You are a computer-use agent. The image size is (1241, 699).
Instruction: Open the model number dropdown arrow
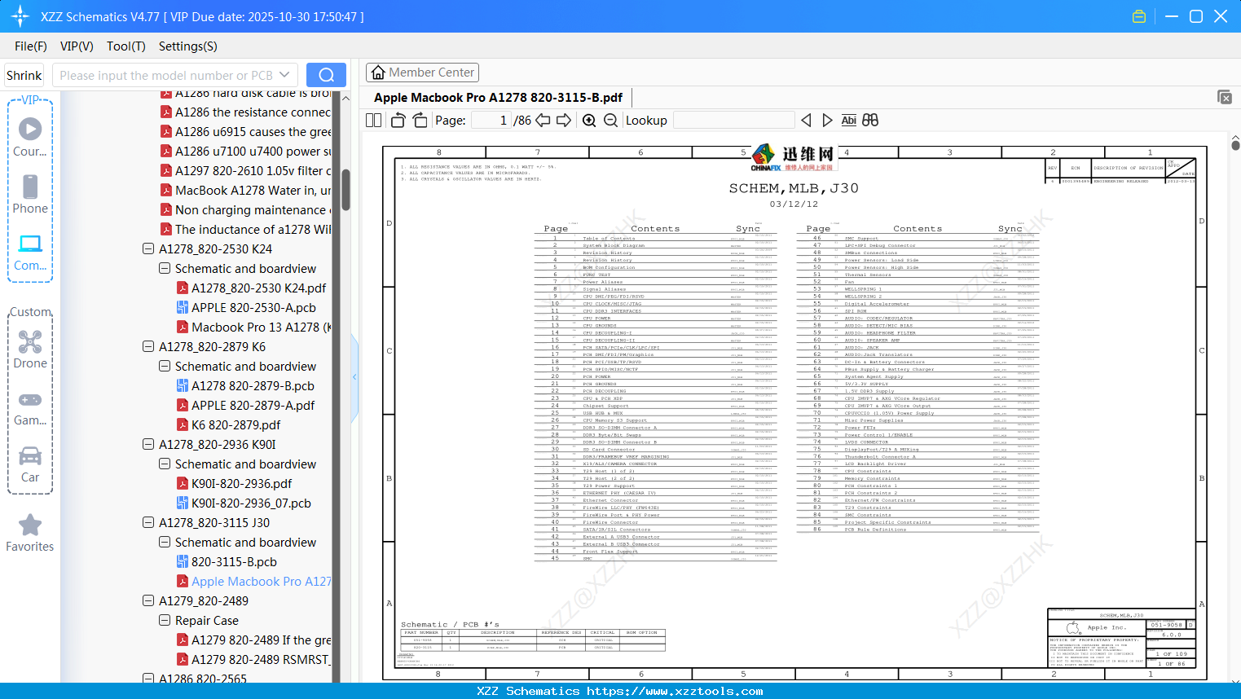pyautogui.click(x=284, y=75)
